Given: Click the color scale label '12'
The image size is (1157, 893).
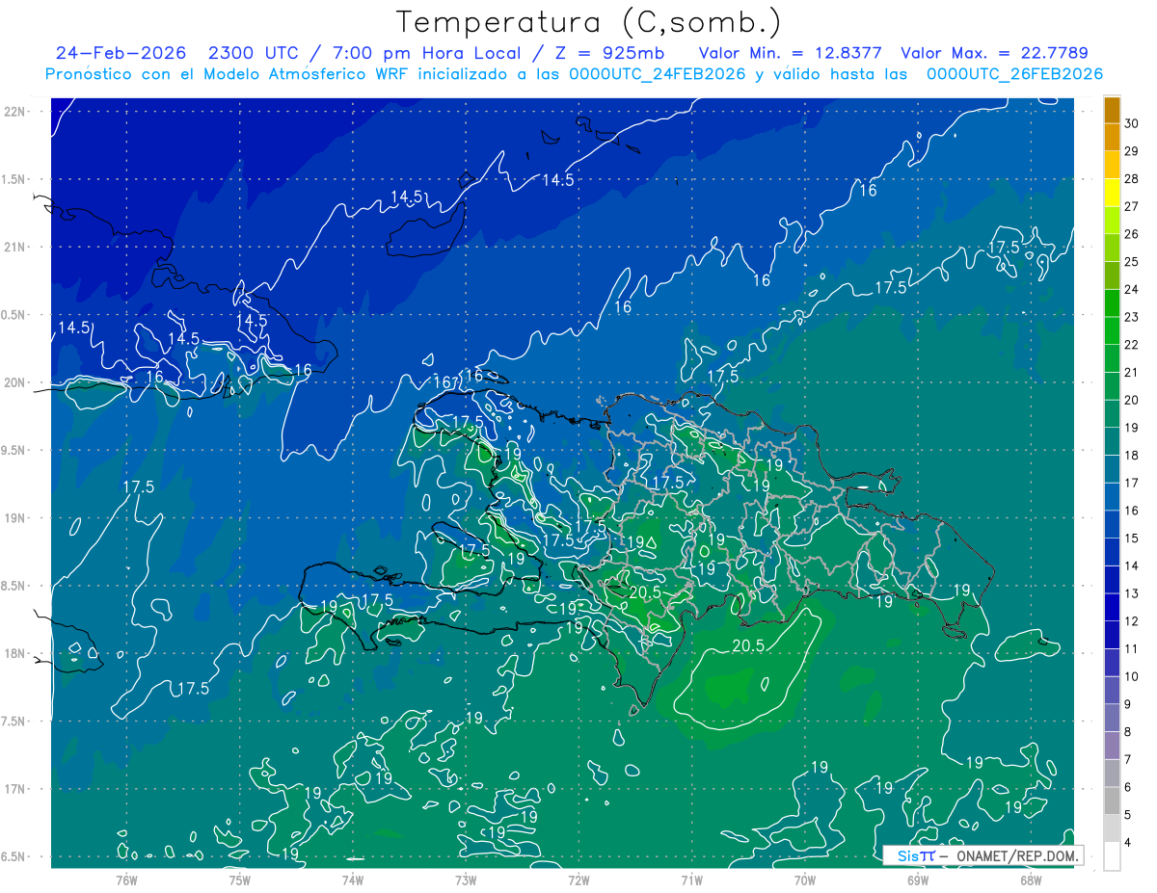Looking at the screenshot, I should point(1132,621).
